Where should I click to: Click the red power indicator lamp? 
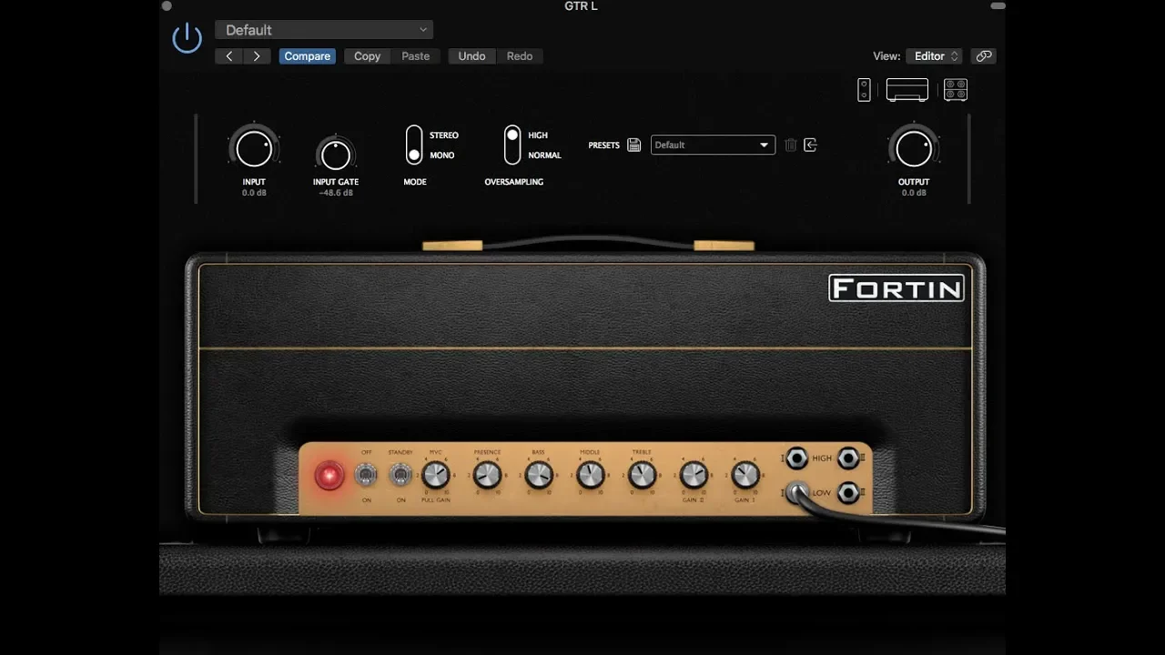[329, 476]
